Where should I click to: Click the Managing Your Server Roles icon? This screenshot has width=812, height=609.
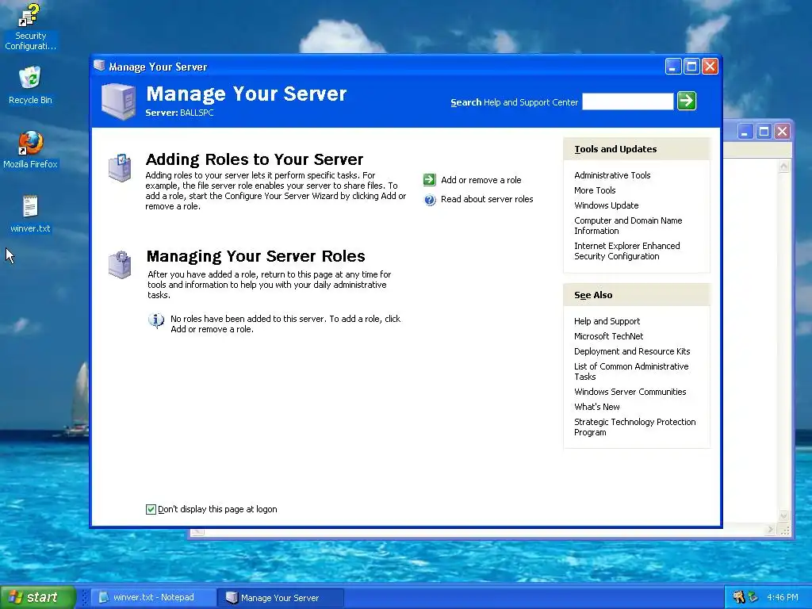pyautogui.click(x=120, y=265)
